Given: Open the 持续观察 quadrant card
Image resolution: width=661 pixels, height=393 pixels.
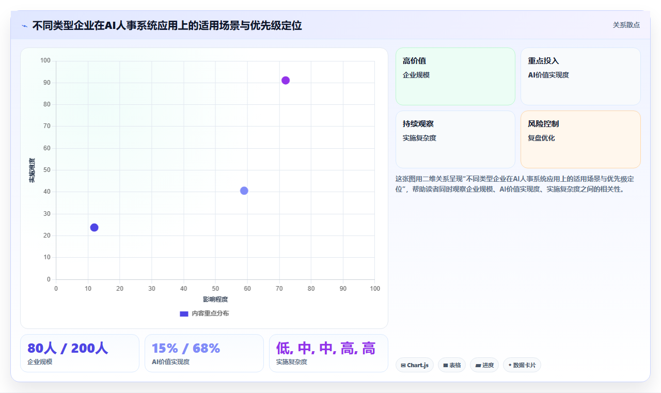Looking at the screenshot, I should [x=455, y=139].
